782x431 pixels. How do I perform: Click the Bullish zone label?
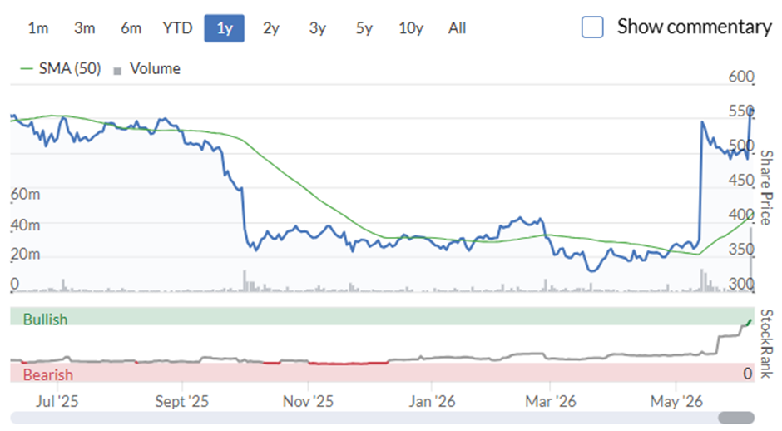tap(46, 320)
